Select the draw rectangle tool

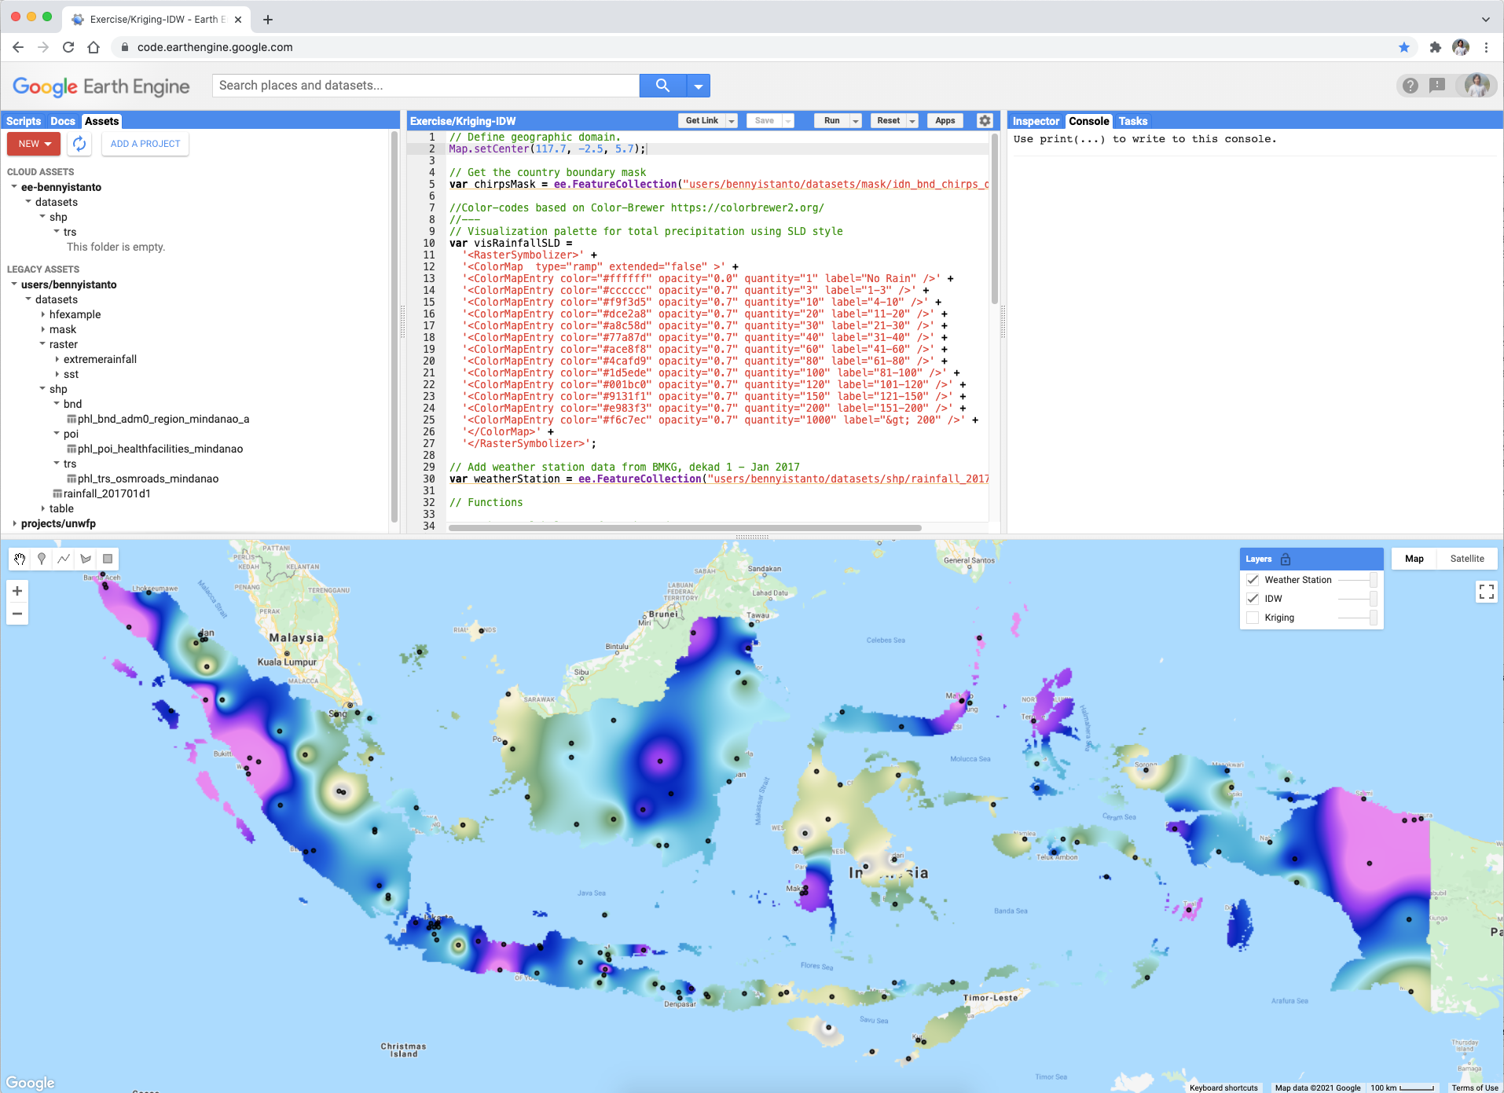pyautogui.click(x=108, y=559)
